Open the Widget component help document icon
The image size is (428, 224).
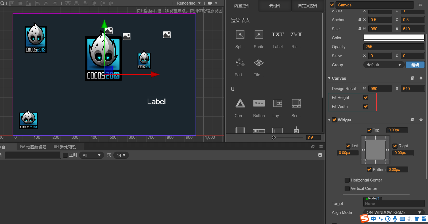tap(412, 120)
